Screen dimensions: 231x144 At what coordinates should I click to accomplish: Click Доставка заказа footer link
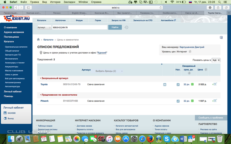84,126
